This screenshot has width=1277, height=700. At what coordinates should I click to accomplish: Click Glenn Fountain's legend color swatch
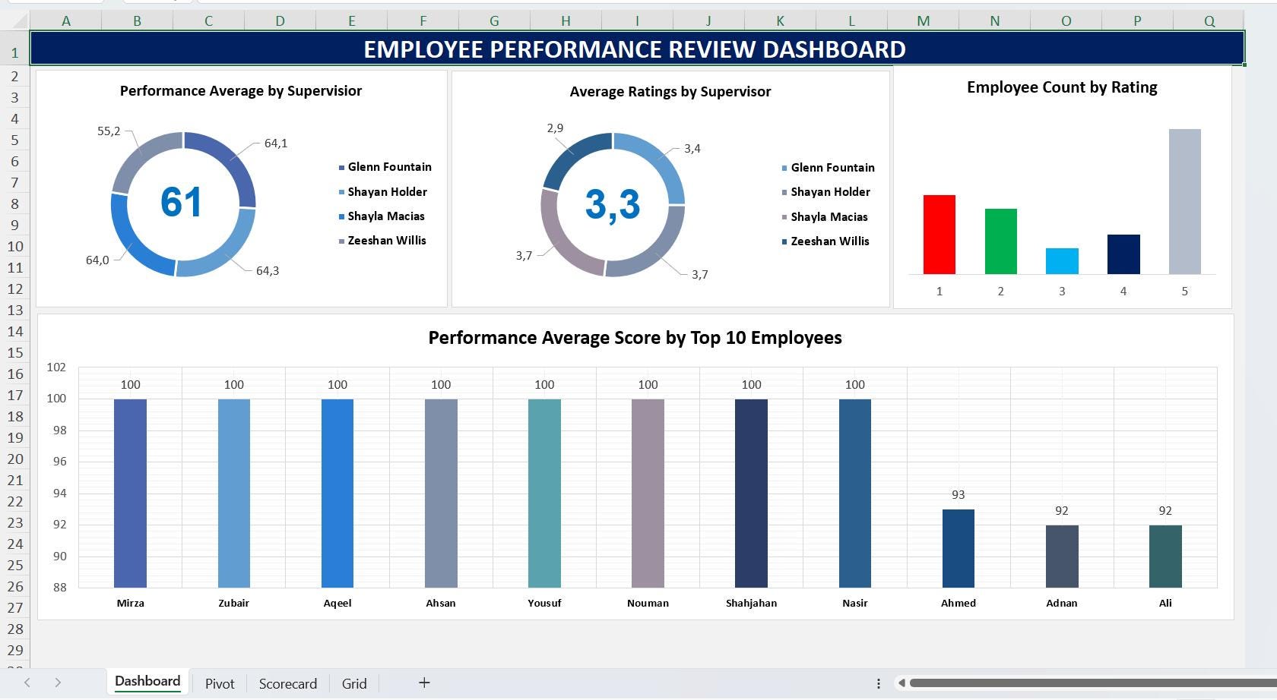[340, 167]
